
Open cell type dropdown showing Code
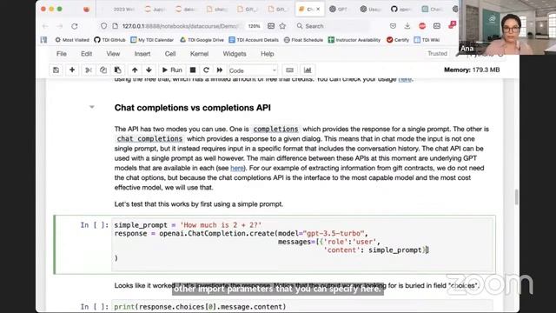click(x=252, y=70)
